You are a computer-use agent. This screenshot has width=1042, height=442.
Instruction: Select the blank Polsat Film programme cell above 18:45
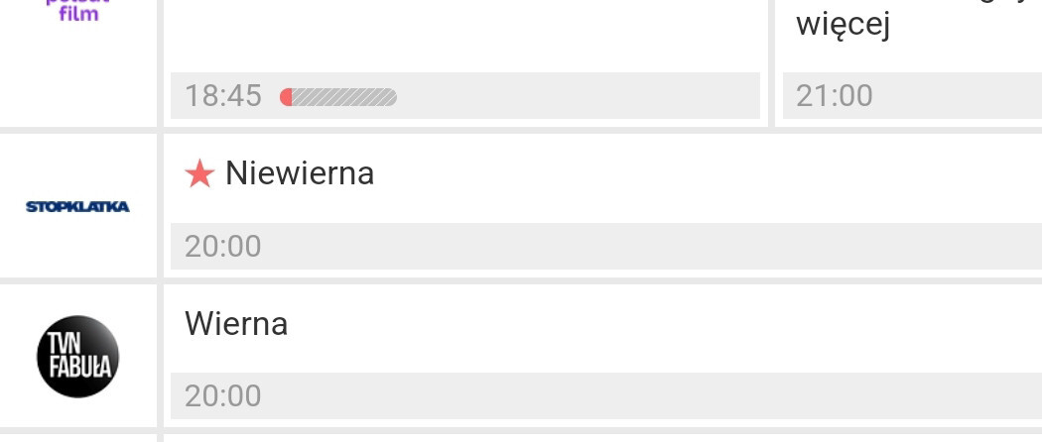(x=464, y=35)
